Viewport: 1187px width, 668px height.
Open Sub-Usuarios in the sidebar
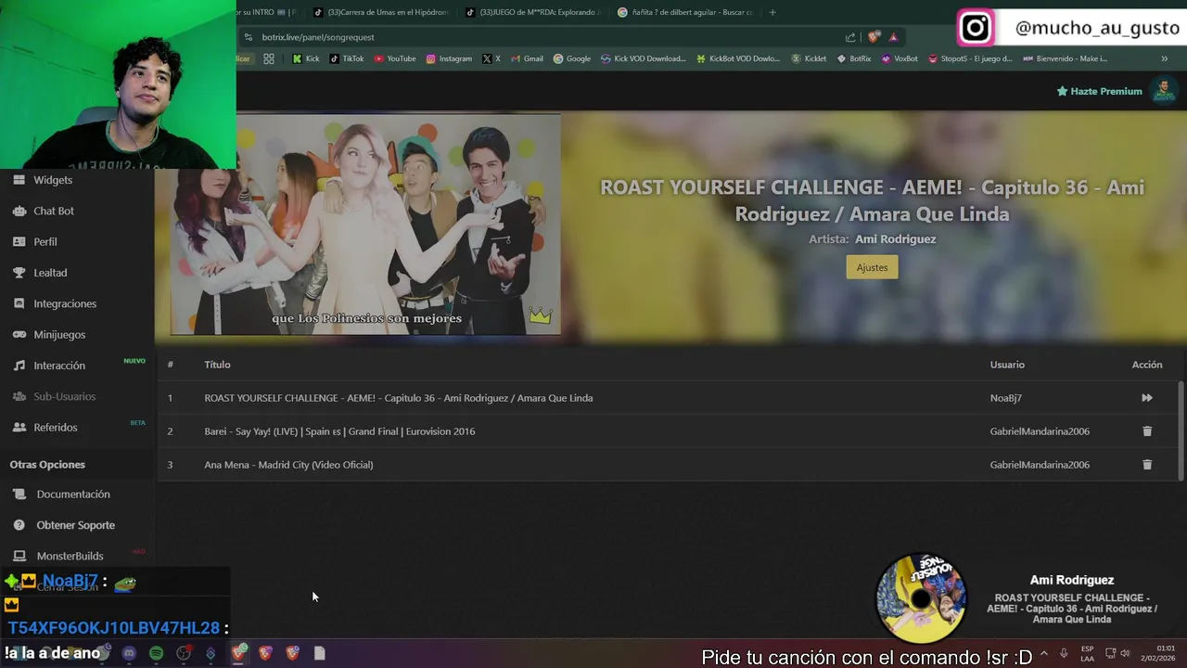point(65,396)
